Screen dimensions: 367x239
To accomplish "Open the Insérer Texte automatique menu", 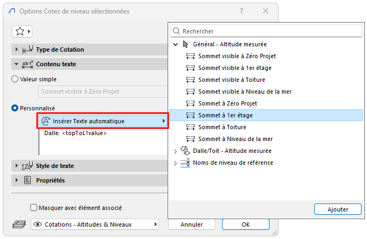I will [102, 121].
